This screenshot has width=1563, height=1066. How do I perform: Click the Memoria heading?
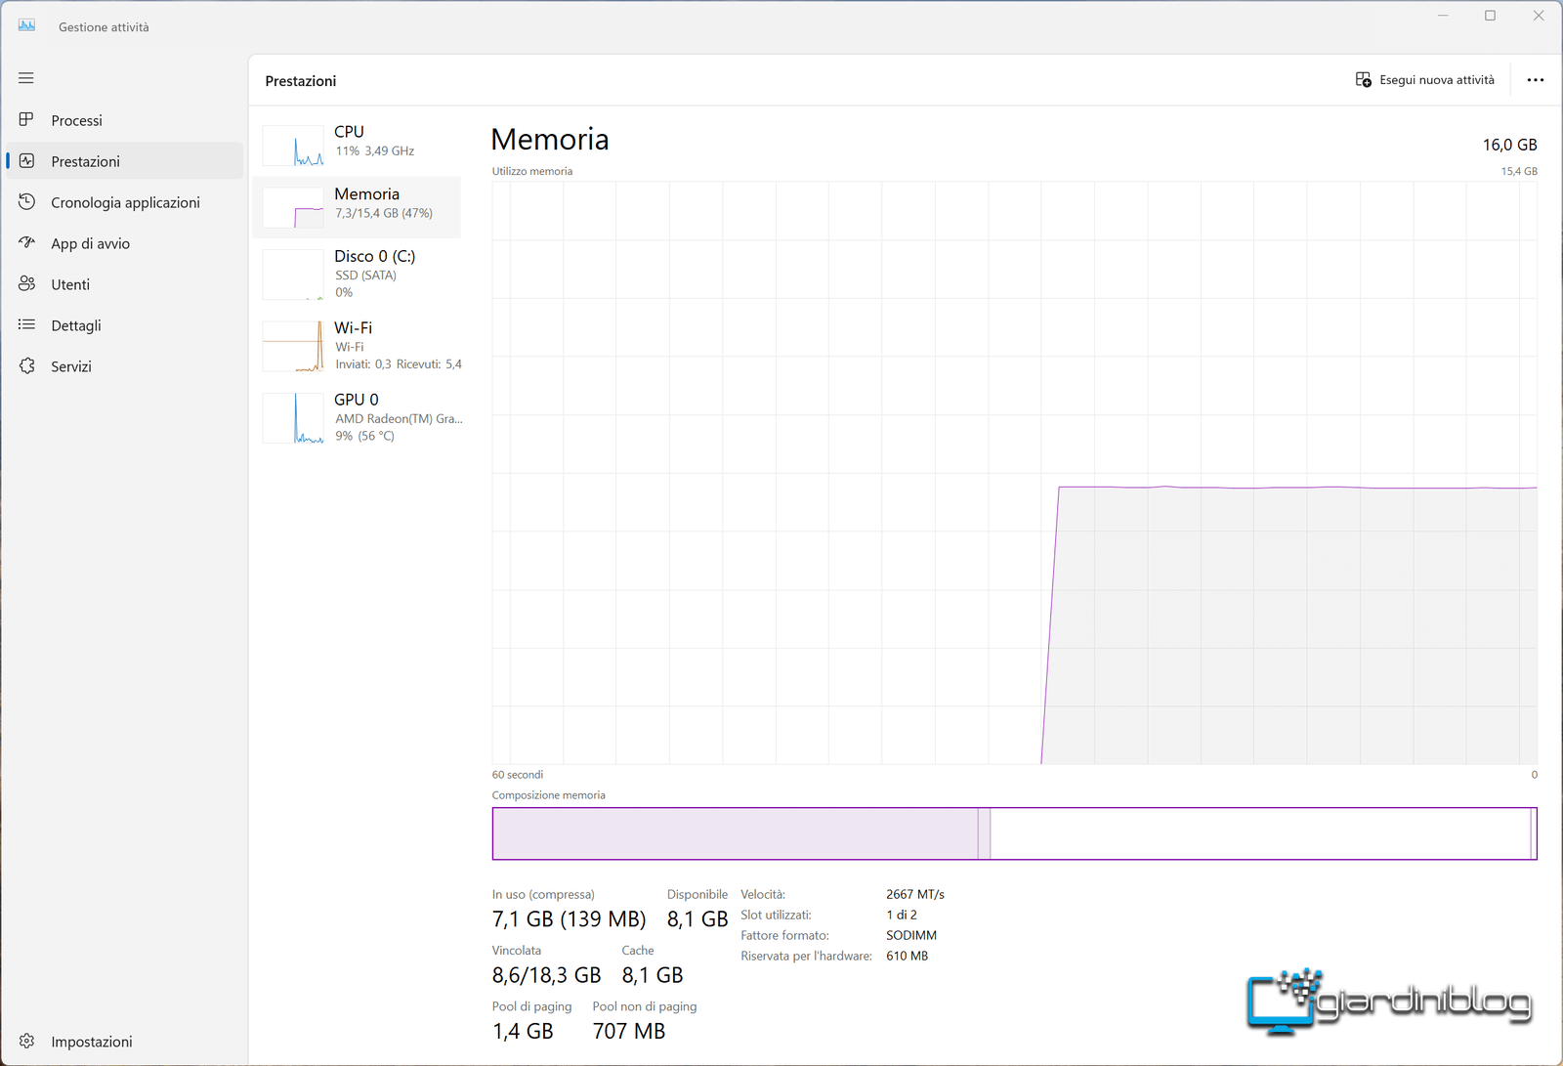(550, 140)
